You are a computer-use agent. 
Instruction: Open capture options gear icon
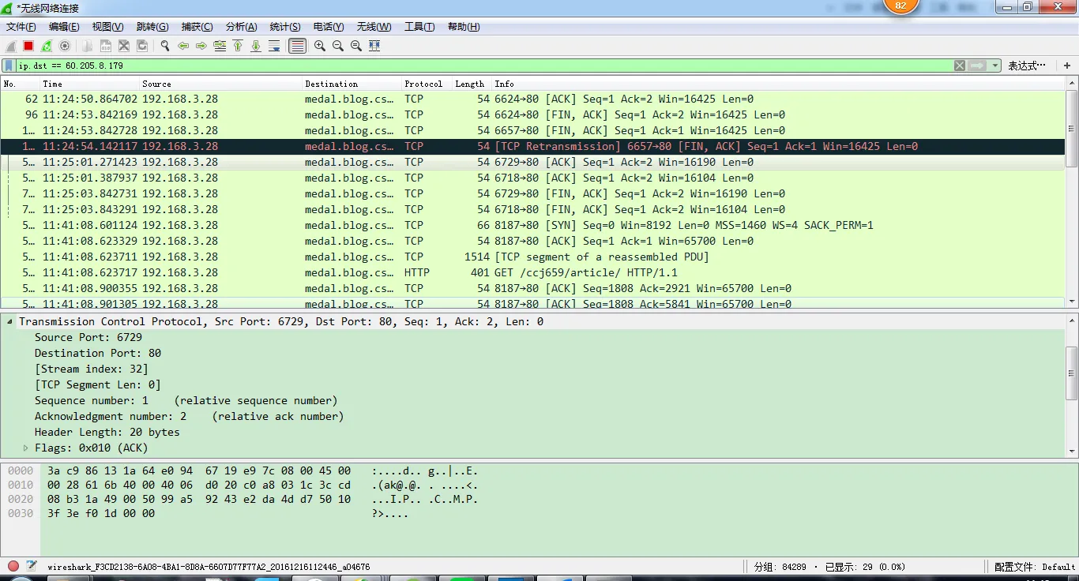click(x=65, y=46)
